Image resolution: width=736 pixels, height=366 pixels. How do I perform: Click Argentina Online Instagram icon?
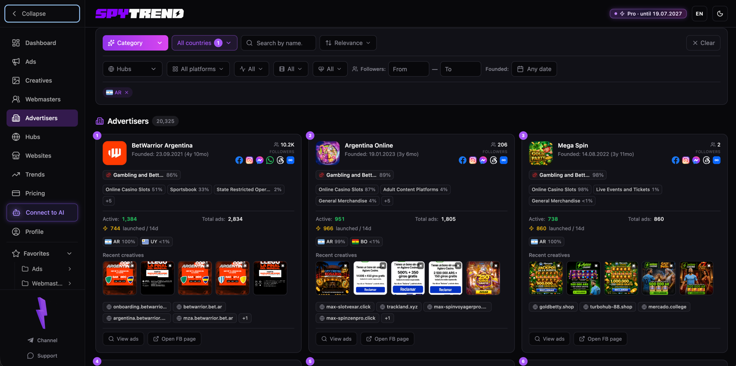(x=473, y=160)
